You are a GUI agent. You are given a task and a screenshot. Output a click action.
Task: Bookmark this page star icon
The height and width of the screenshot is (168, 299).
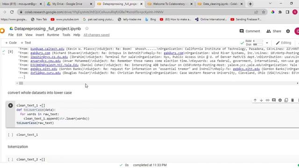[263, 12]
